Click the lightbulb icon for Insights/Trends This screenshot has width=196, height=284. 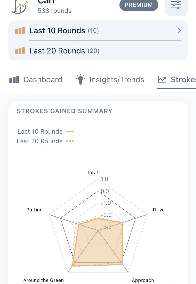(80, 79)
